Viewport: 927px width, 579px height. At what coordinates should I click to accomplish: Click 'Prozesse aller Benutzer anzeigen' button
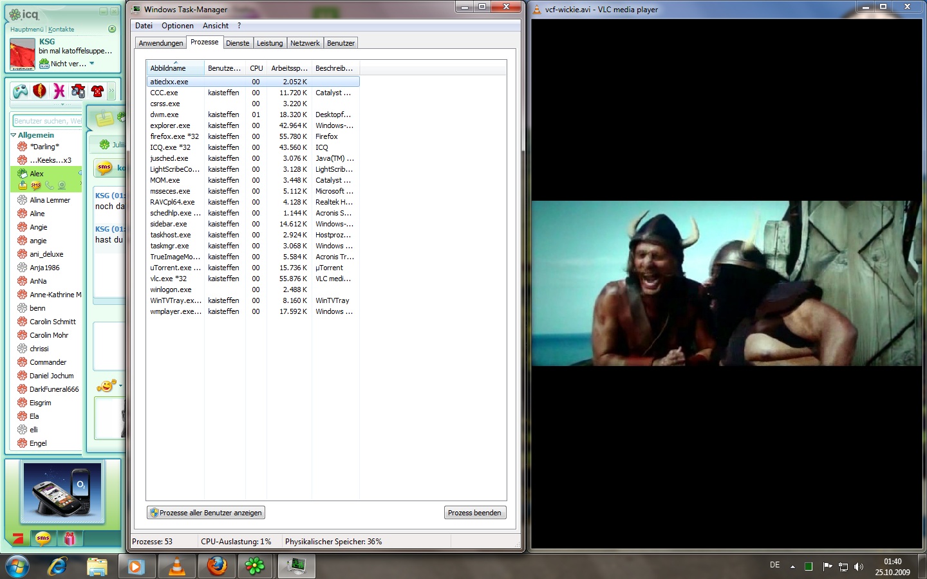point(206,513)
